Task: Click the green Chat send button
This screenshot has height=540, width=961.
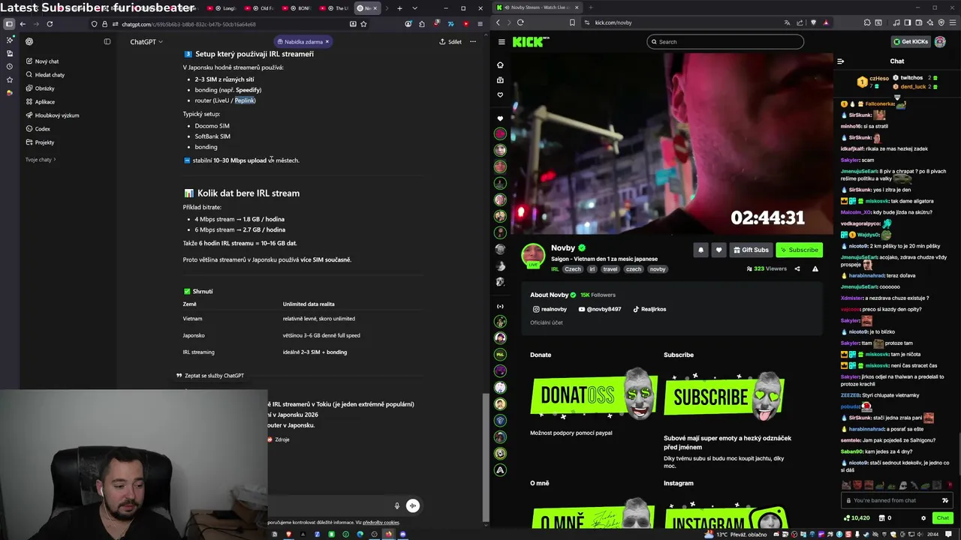Action: click(x=943, y=518)
